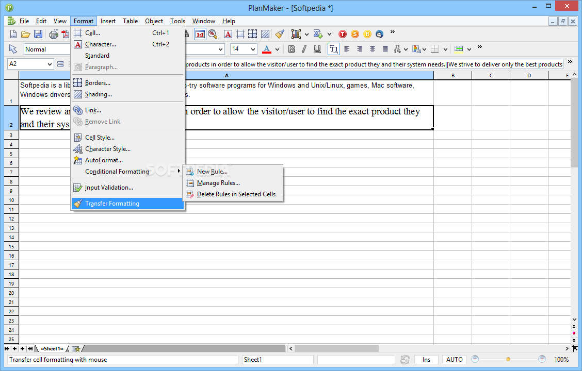Open Input Validation... entry

coord(127,188)
